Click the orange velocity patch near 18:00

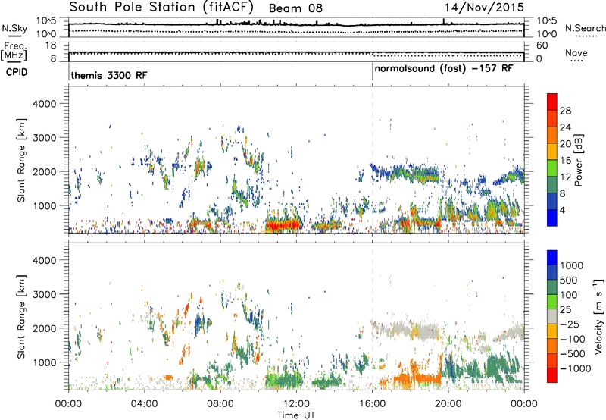tap(417, 377)
